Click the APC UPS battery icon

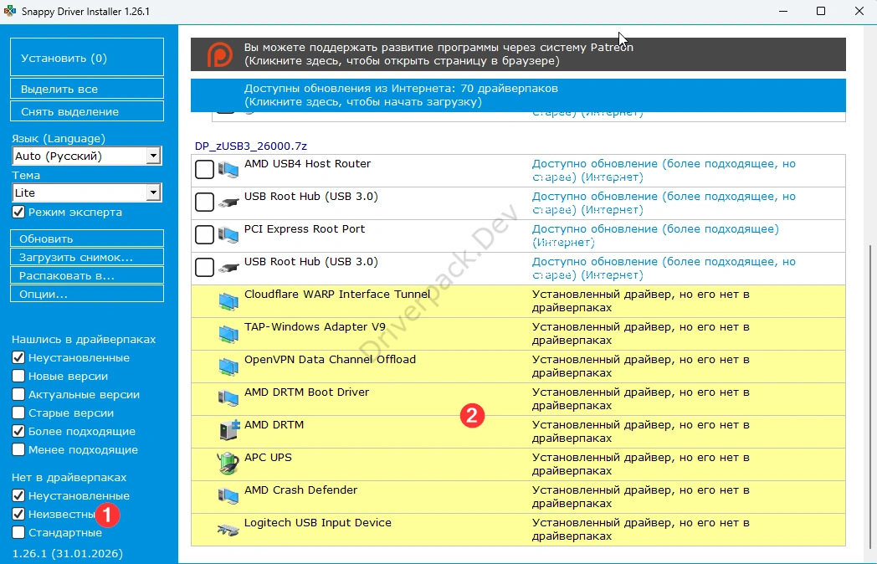tap(228, 464)
